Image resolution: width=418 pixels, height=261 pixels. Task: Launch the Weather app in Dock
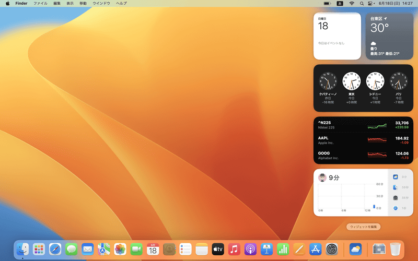[356, 250]
